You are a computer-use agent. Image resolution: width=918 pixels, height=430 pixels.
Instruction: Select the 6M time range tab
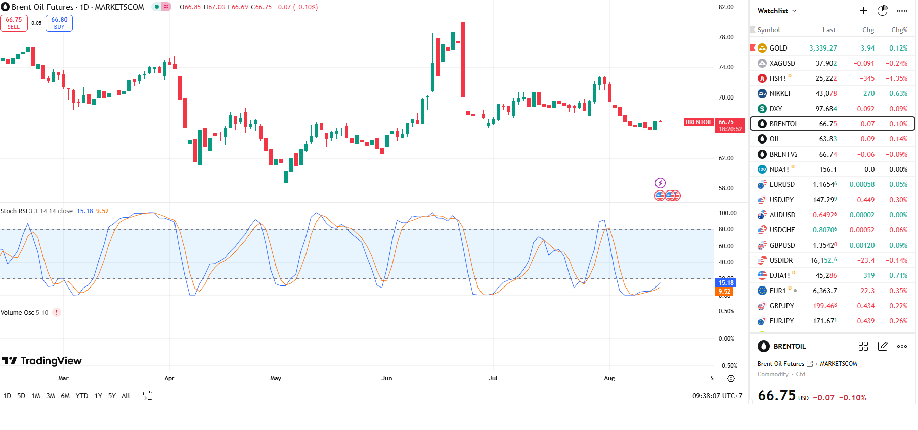tap(65, 396)
